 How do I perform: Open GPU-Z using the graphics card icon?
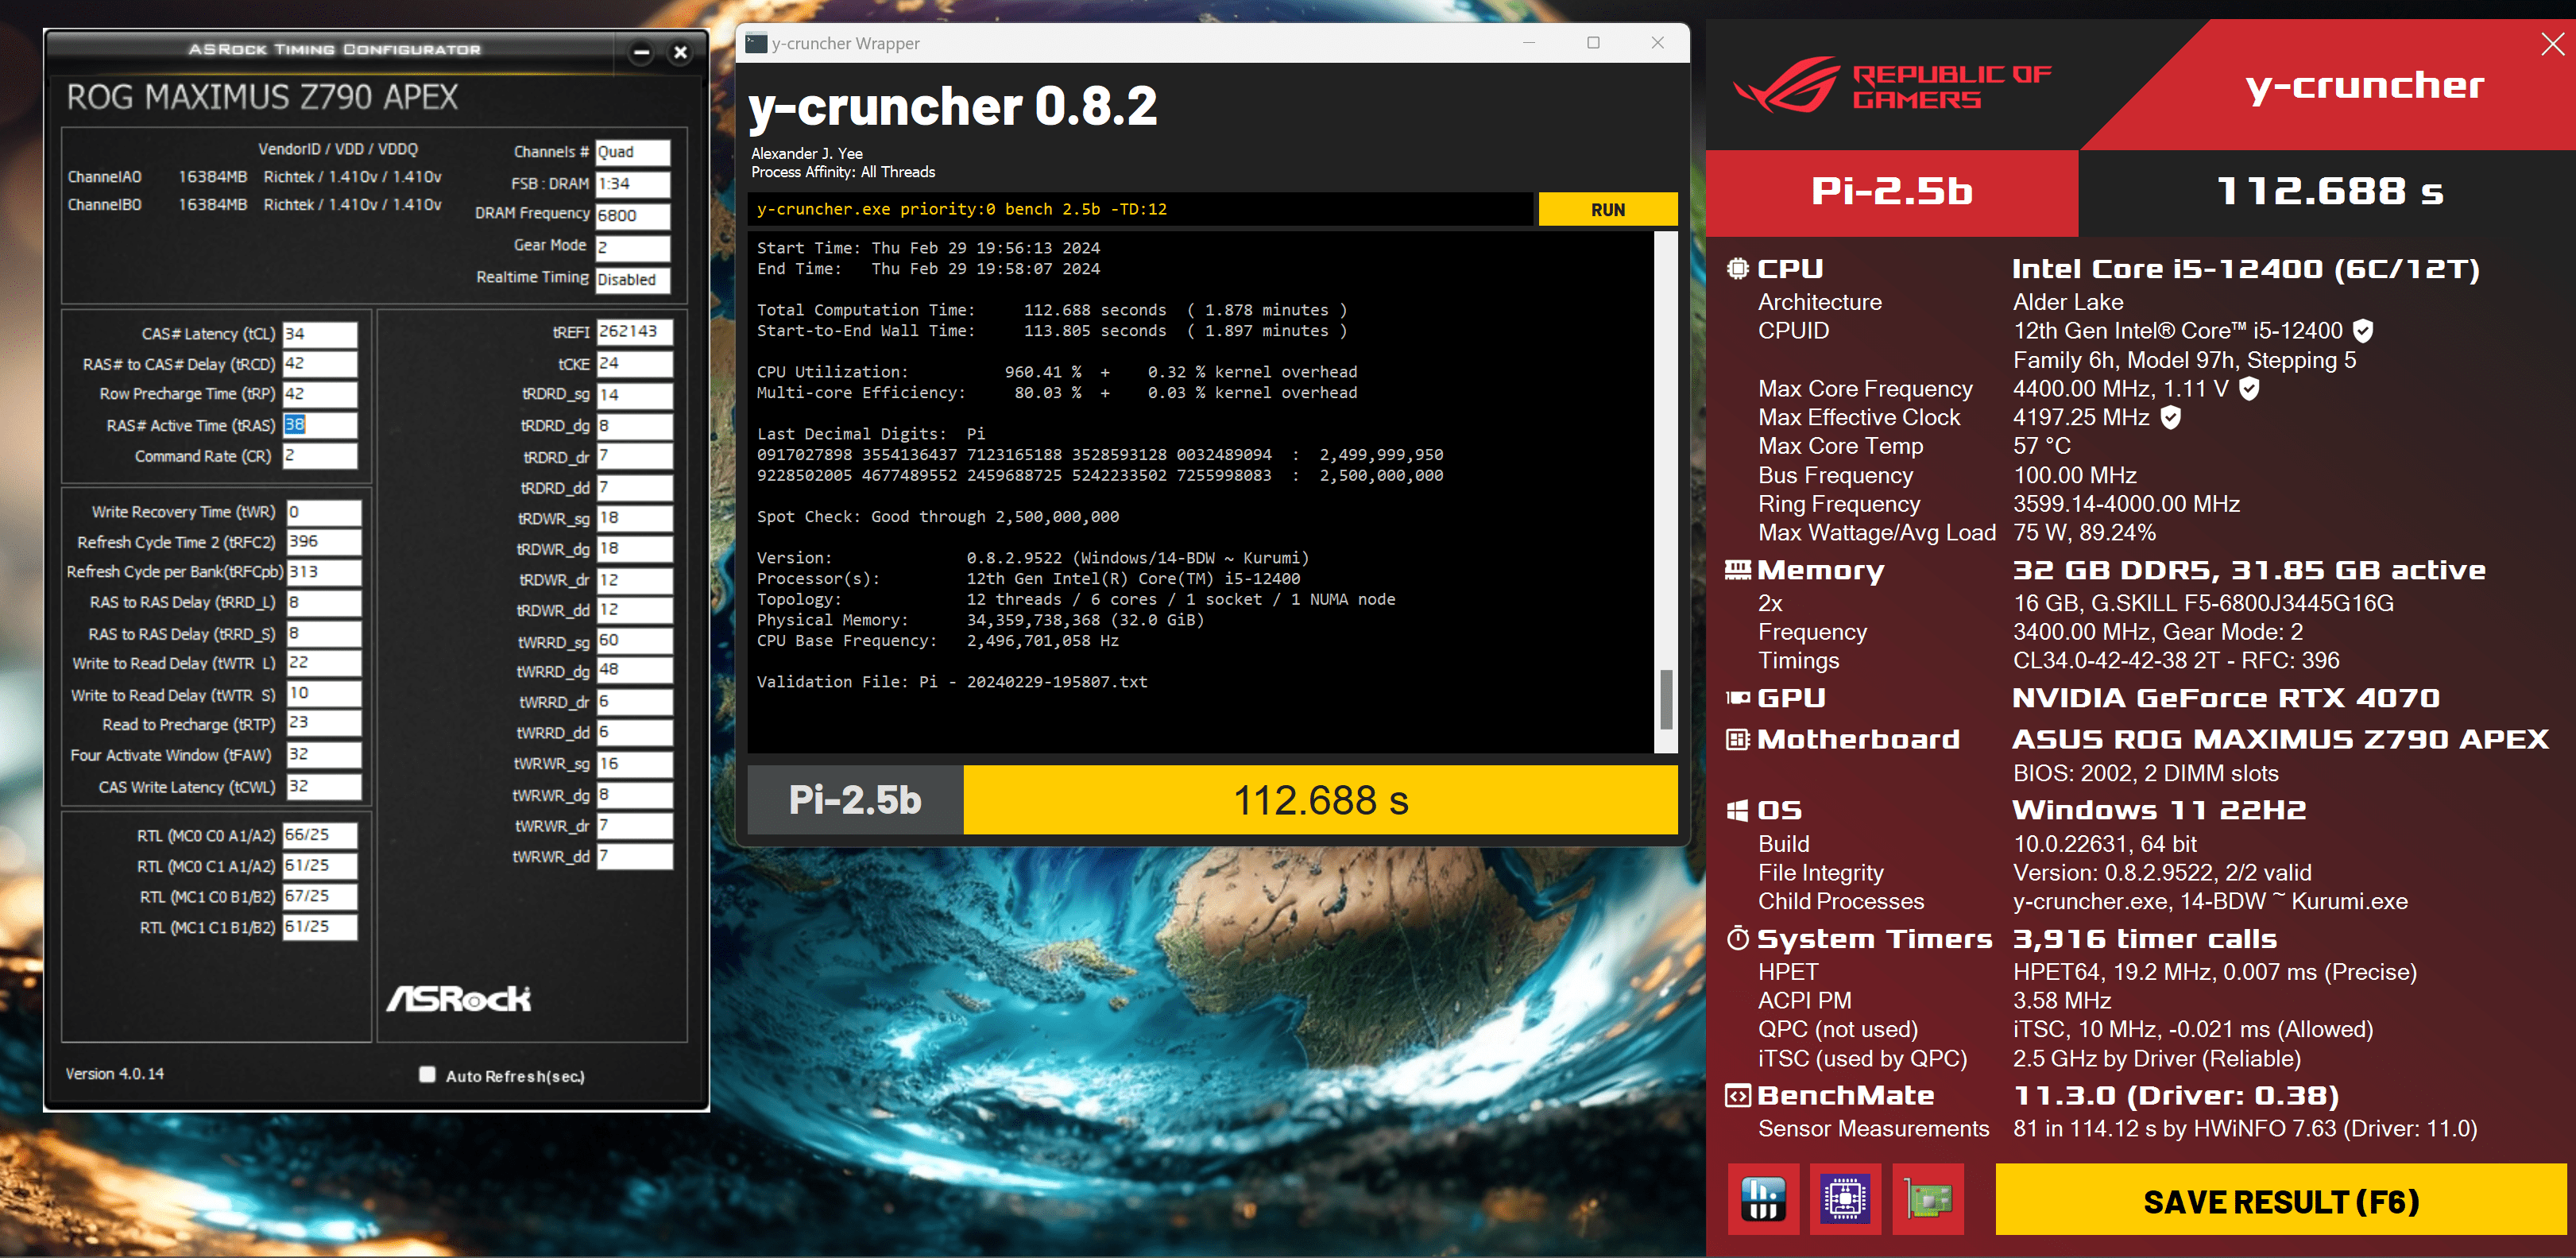[1927, 1198]
